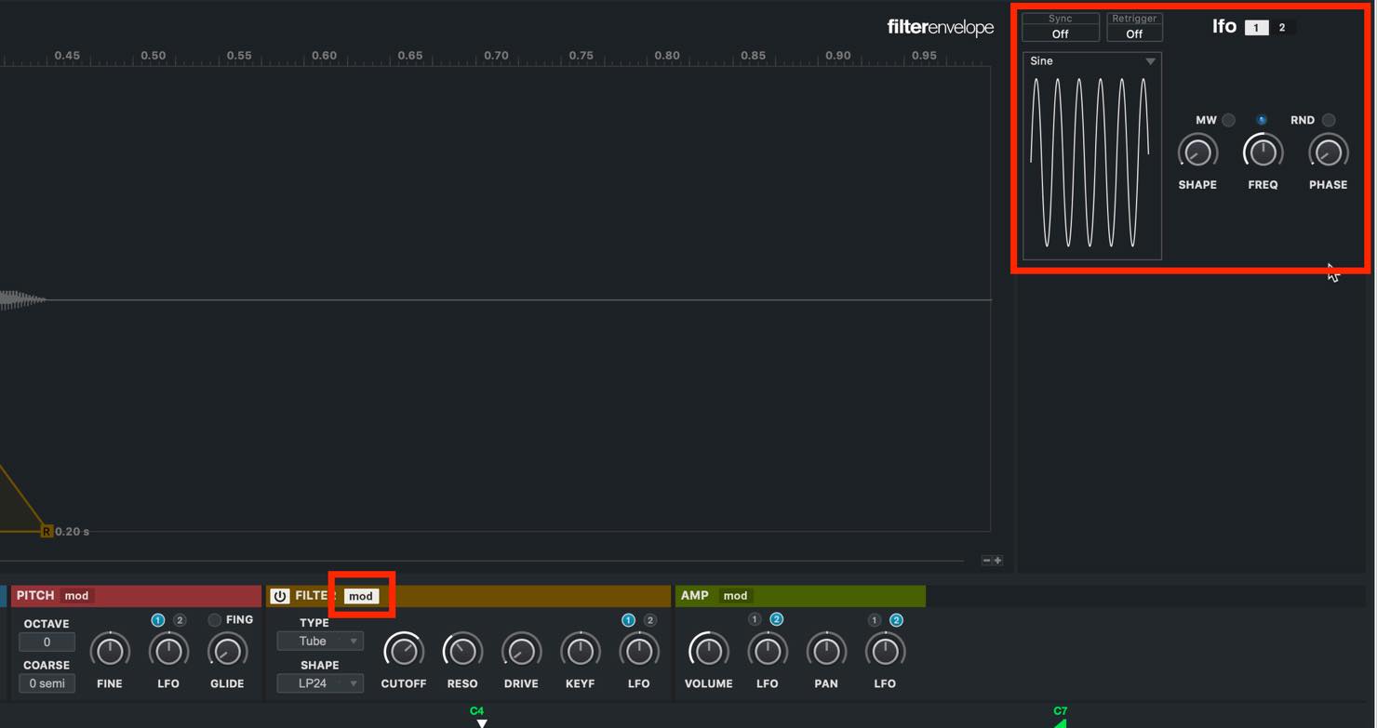Click the Filter CUTOFF knob
This screenshot has height=728, width=1377.
pyautogui.click(x=403, y=650)
